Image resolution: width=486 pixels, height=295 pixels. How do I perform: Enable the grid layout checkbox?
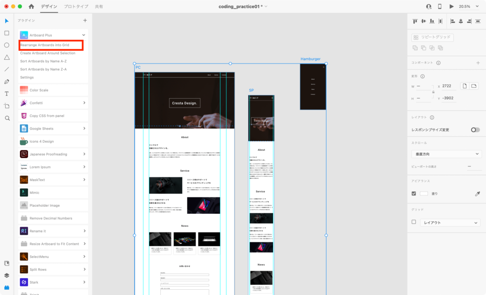point(414,222)
